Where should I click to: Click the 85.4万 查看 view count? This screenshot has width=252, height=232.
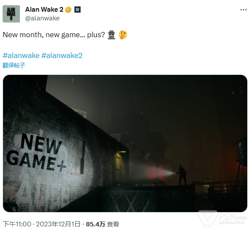click(x=103, y=224)
